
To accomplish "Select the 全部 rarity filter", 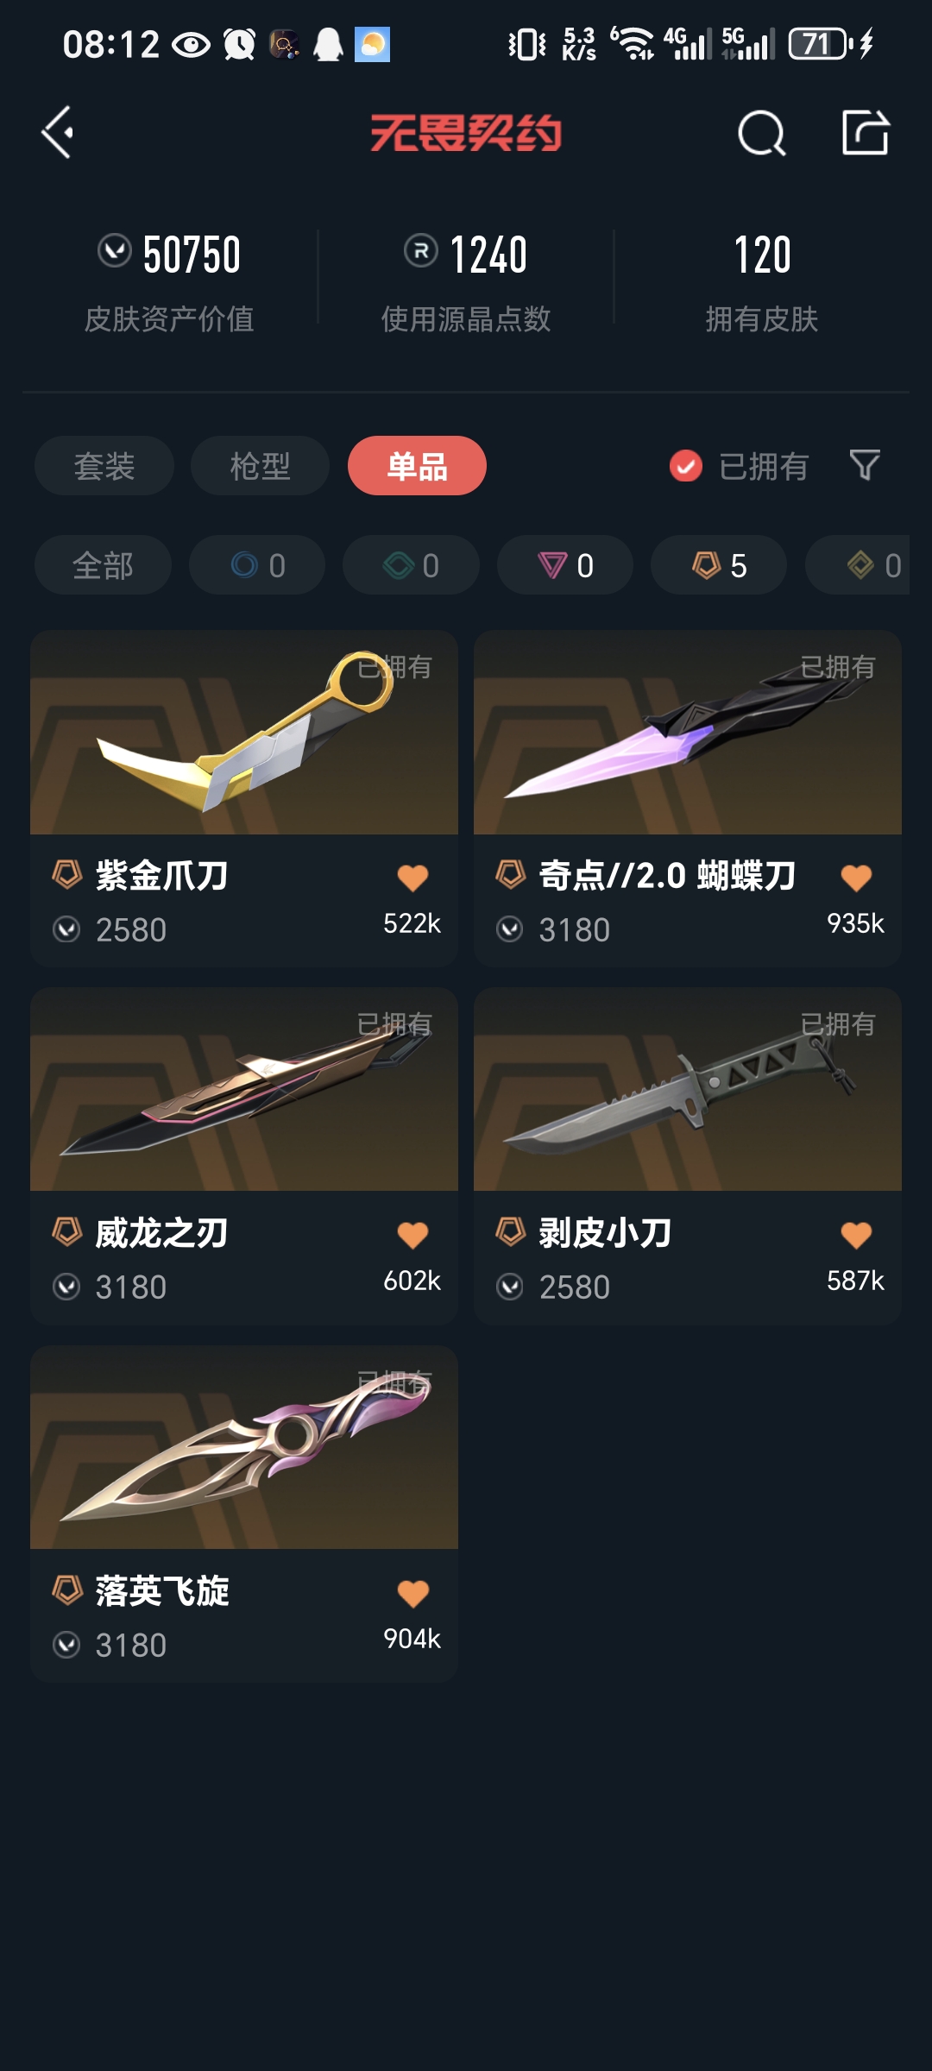I will pos(103,565).
